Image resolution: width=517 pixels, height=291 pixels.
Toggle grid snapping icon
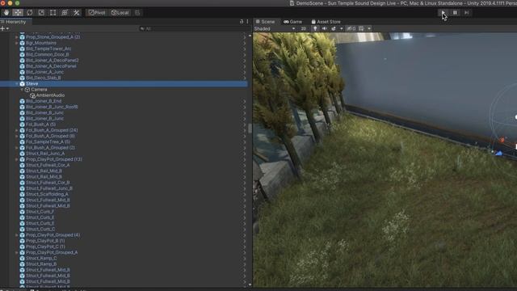(137, 13)
